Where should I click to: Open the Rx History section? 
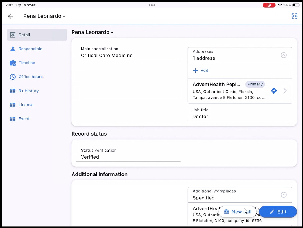tap(37, 91)
